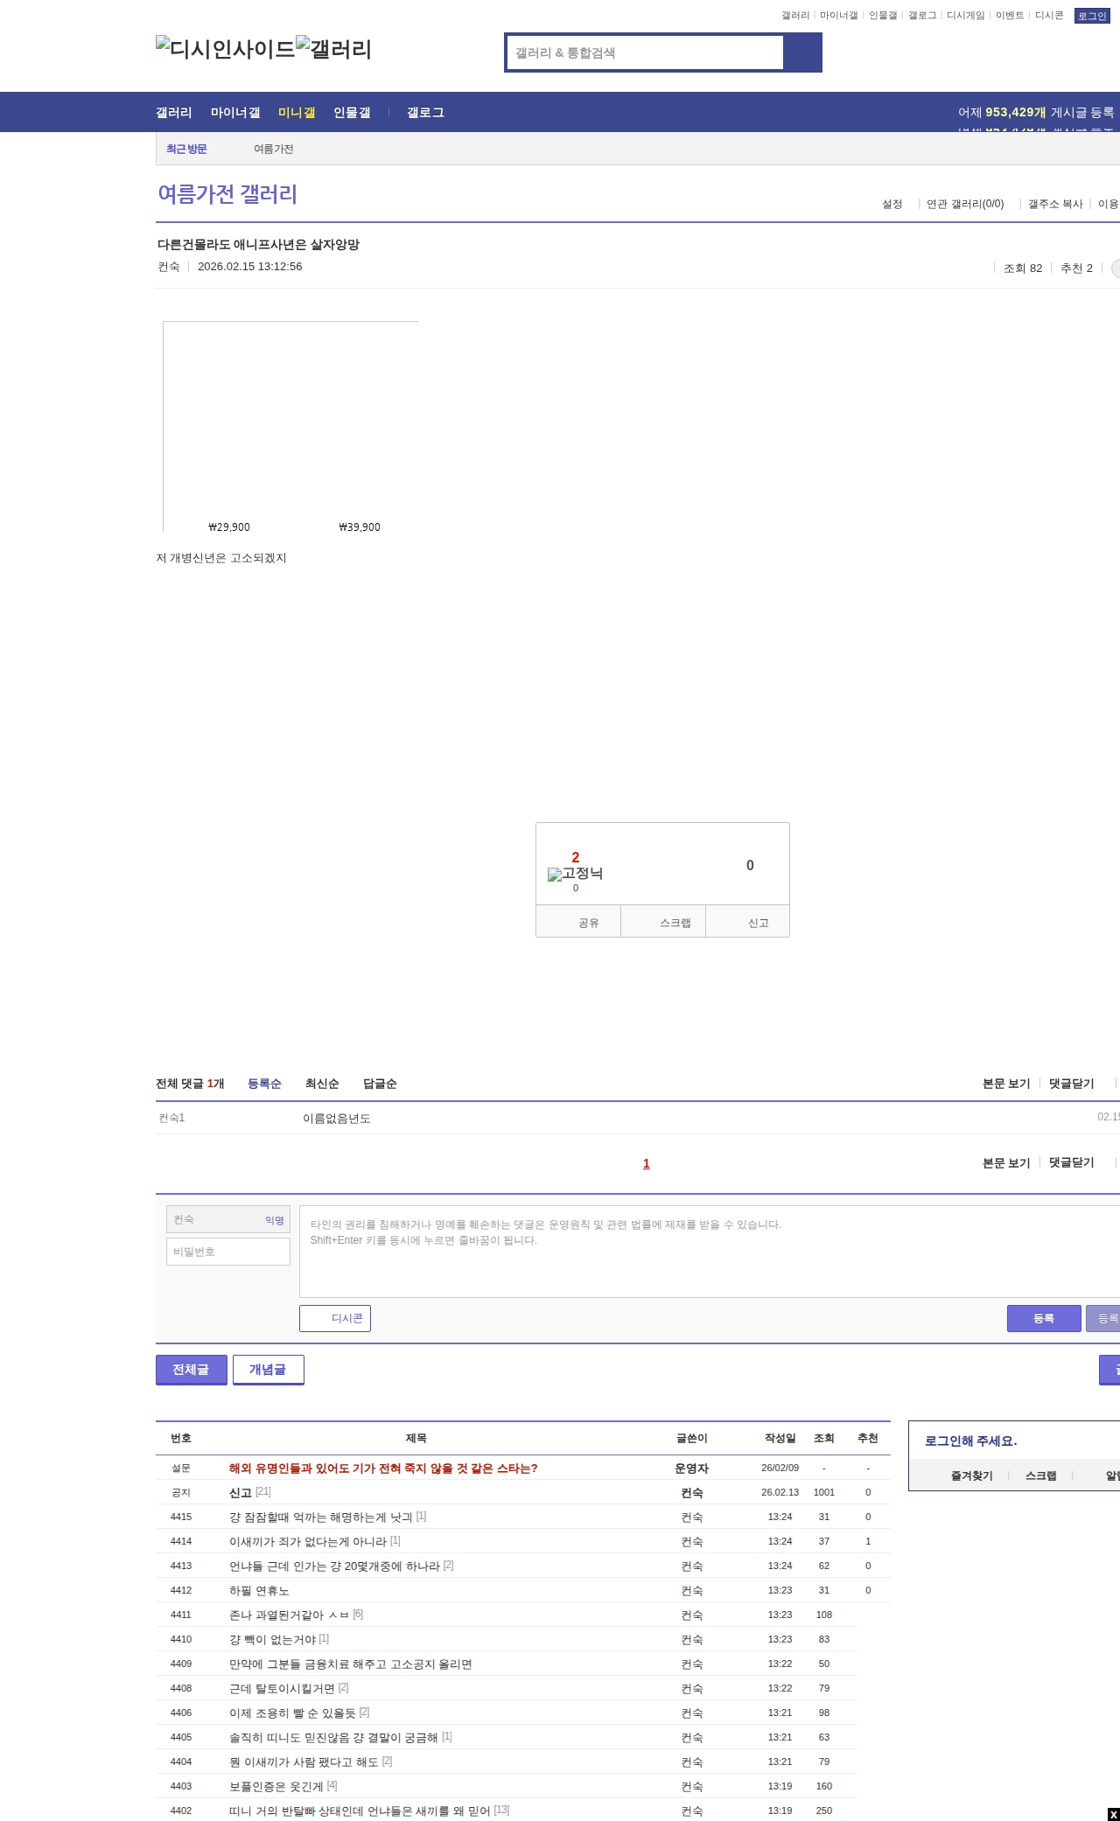Click the 비밀번호 password field
The width and height of the screenshot is (1120, 1821).
[x=228, y=1252]
